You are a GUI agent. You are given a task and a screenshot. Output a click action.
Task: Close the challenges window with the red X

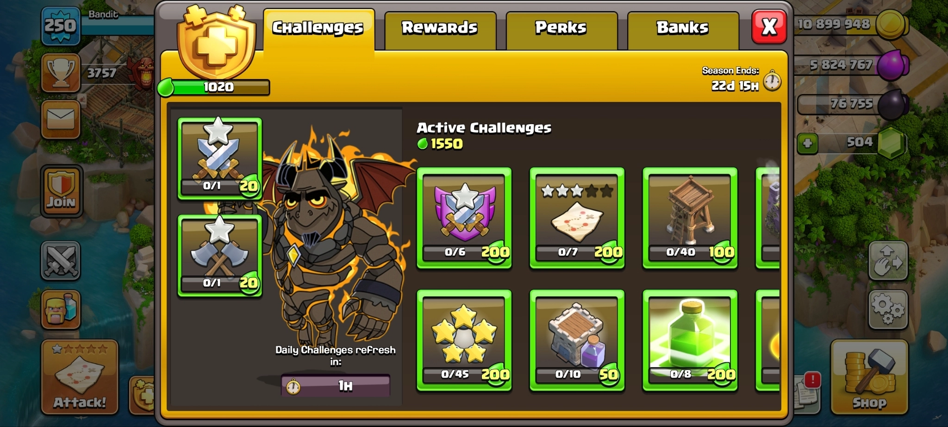769,27
